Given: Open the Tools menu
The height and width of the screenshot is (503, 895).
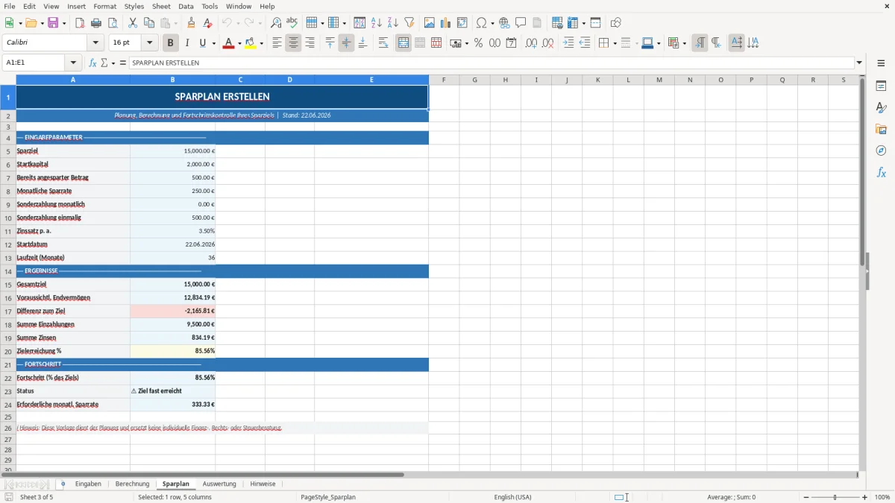Looking at the screenshot, I should click(210, 6).
